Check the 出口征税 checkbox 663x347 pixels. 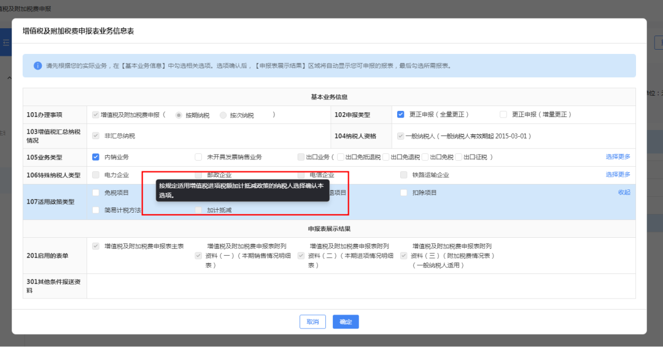point(459,157)
